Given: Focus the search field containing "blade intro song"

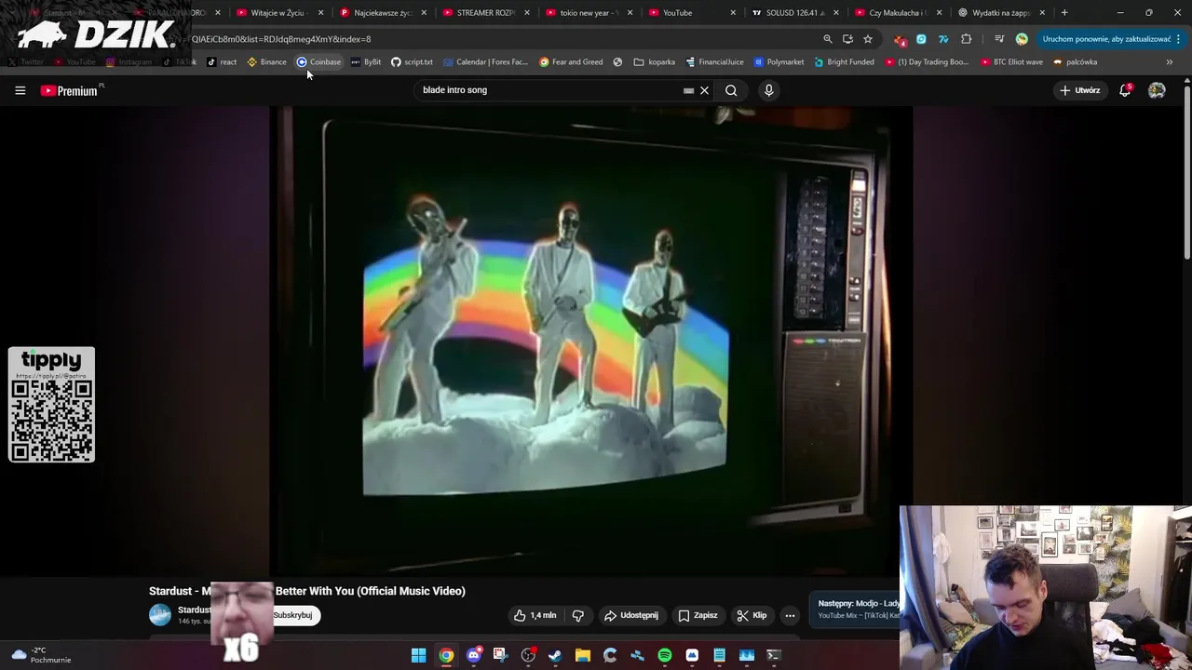Looking at the screenshot, I should click(x=549, y=90).
